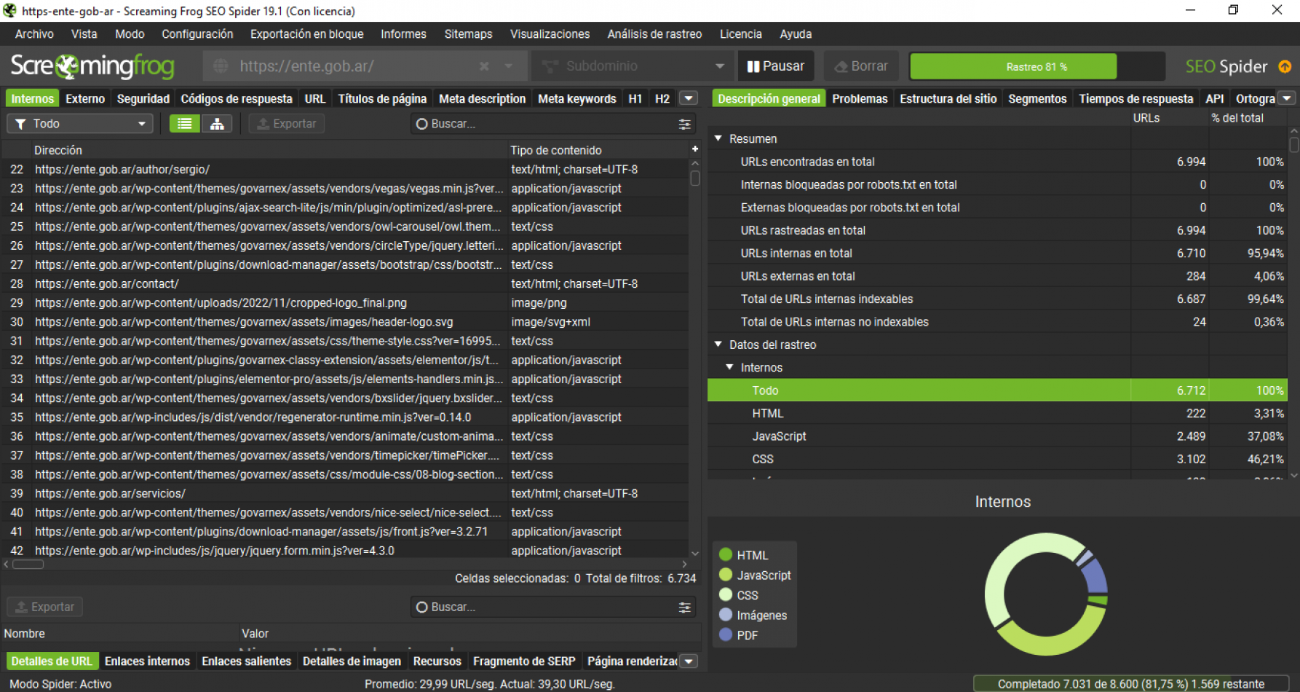
Task: Open the Configuración menu
Action: coord(197,34)
